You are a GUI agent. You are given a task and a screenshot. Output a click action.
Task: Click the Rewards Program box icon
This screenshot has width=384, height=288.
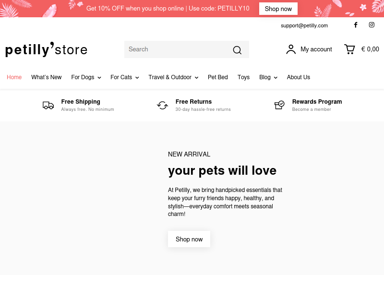coord(279,105)
